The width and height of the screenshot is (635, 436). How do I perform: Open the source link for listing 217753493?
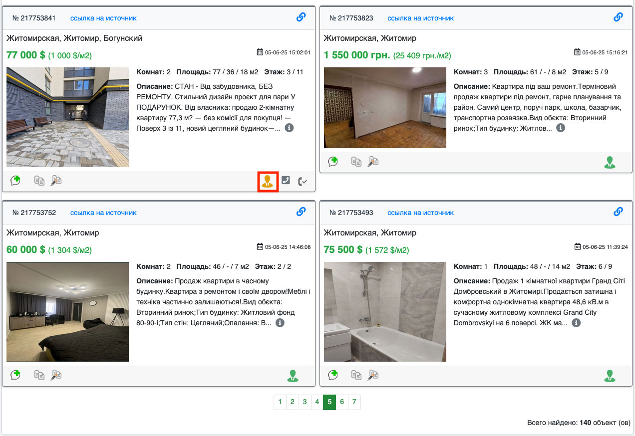tap(421, 213)
